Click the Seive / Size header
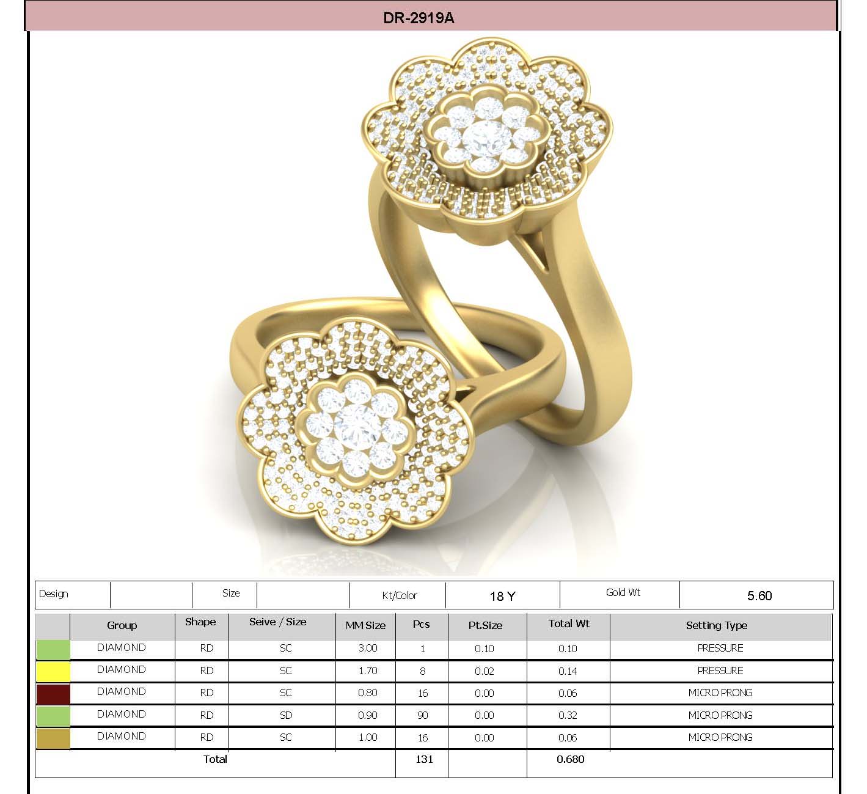 pos(277,622)
